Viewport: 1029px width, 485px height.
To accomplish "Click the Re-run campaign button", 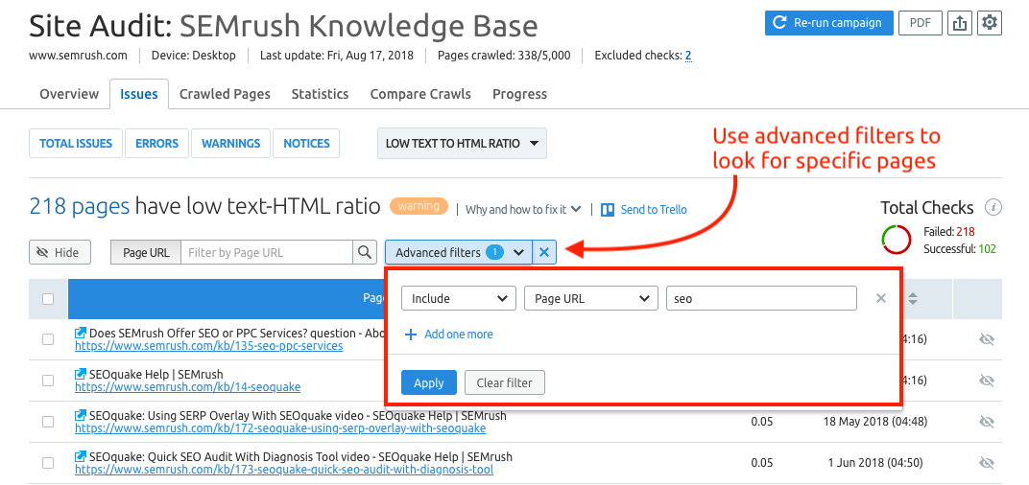I will [x=828, y=23].
